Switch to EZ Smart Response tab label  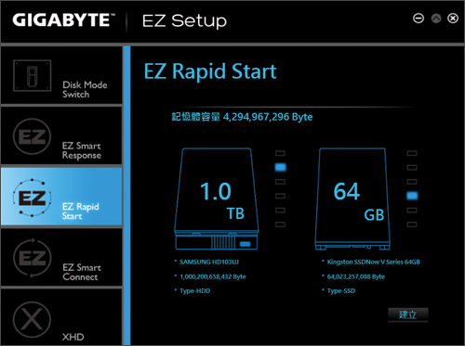tap(82, 150)
